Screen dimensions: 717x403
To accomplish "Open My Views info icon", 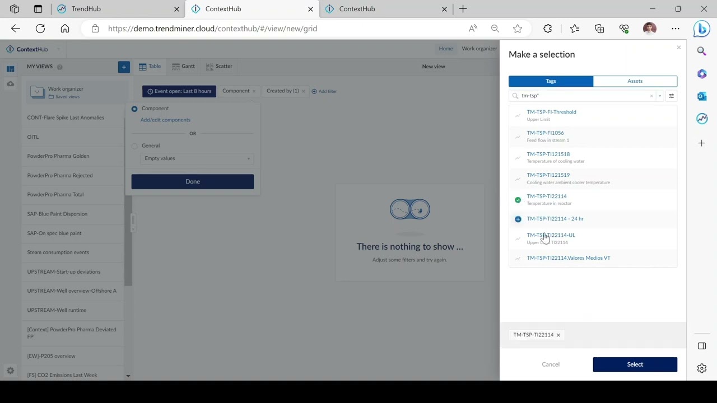I will click(59, 67).
